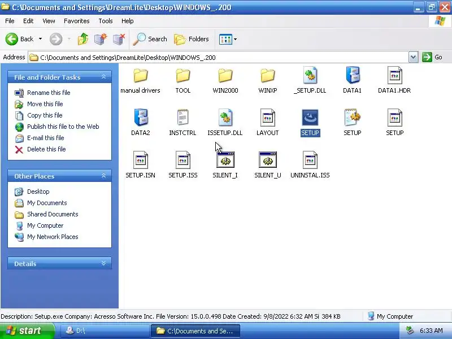Select the DATA2 cabinet file
This screenshot has height=339, width=452.
(x=140, y=123)
